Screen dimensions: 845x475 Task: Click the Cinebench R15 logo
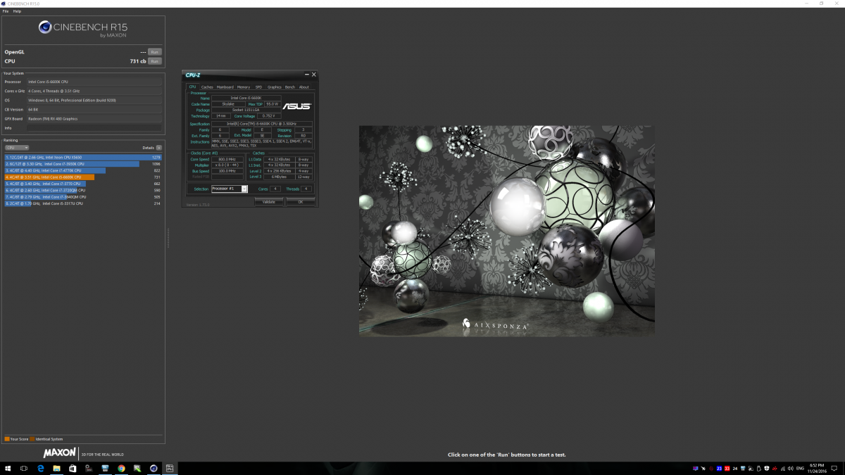pos(83,28)
